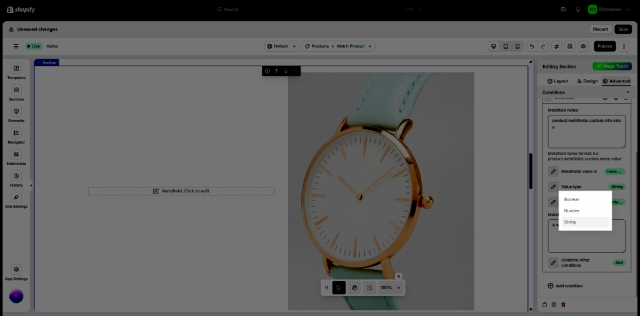Click Add condition

click(x=565, y=285)
